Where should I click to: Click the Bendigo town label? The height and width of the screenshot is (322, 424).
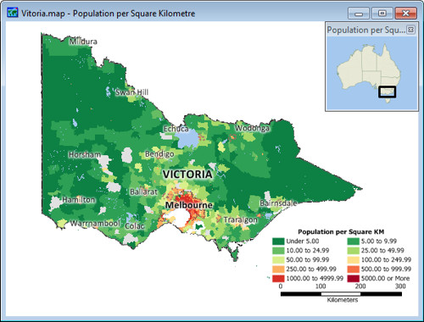(159, 154)
